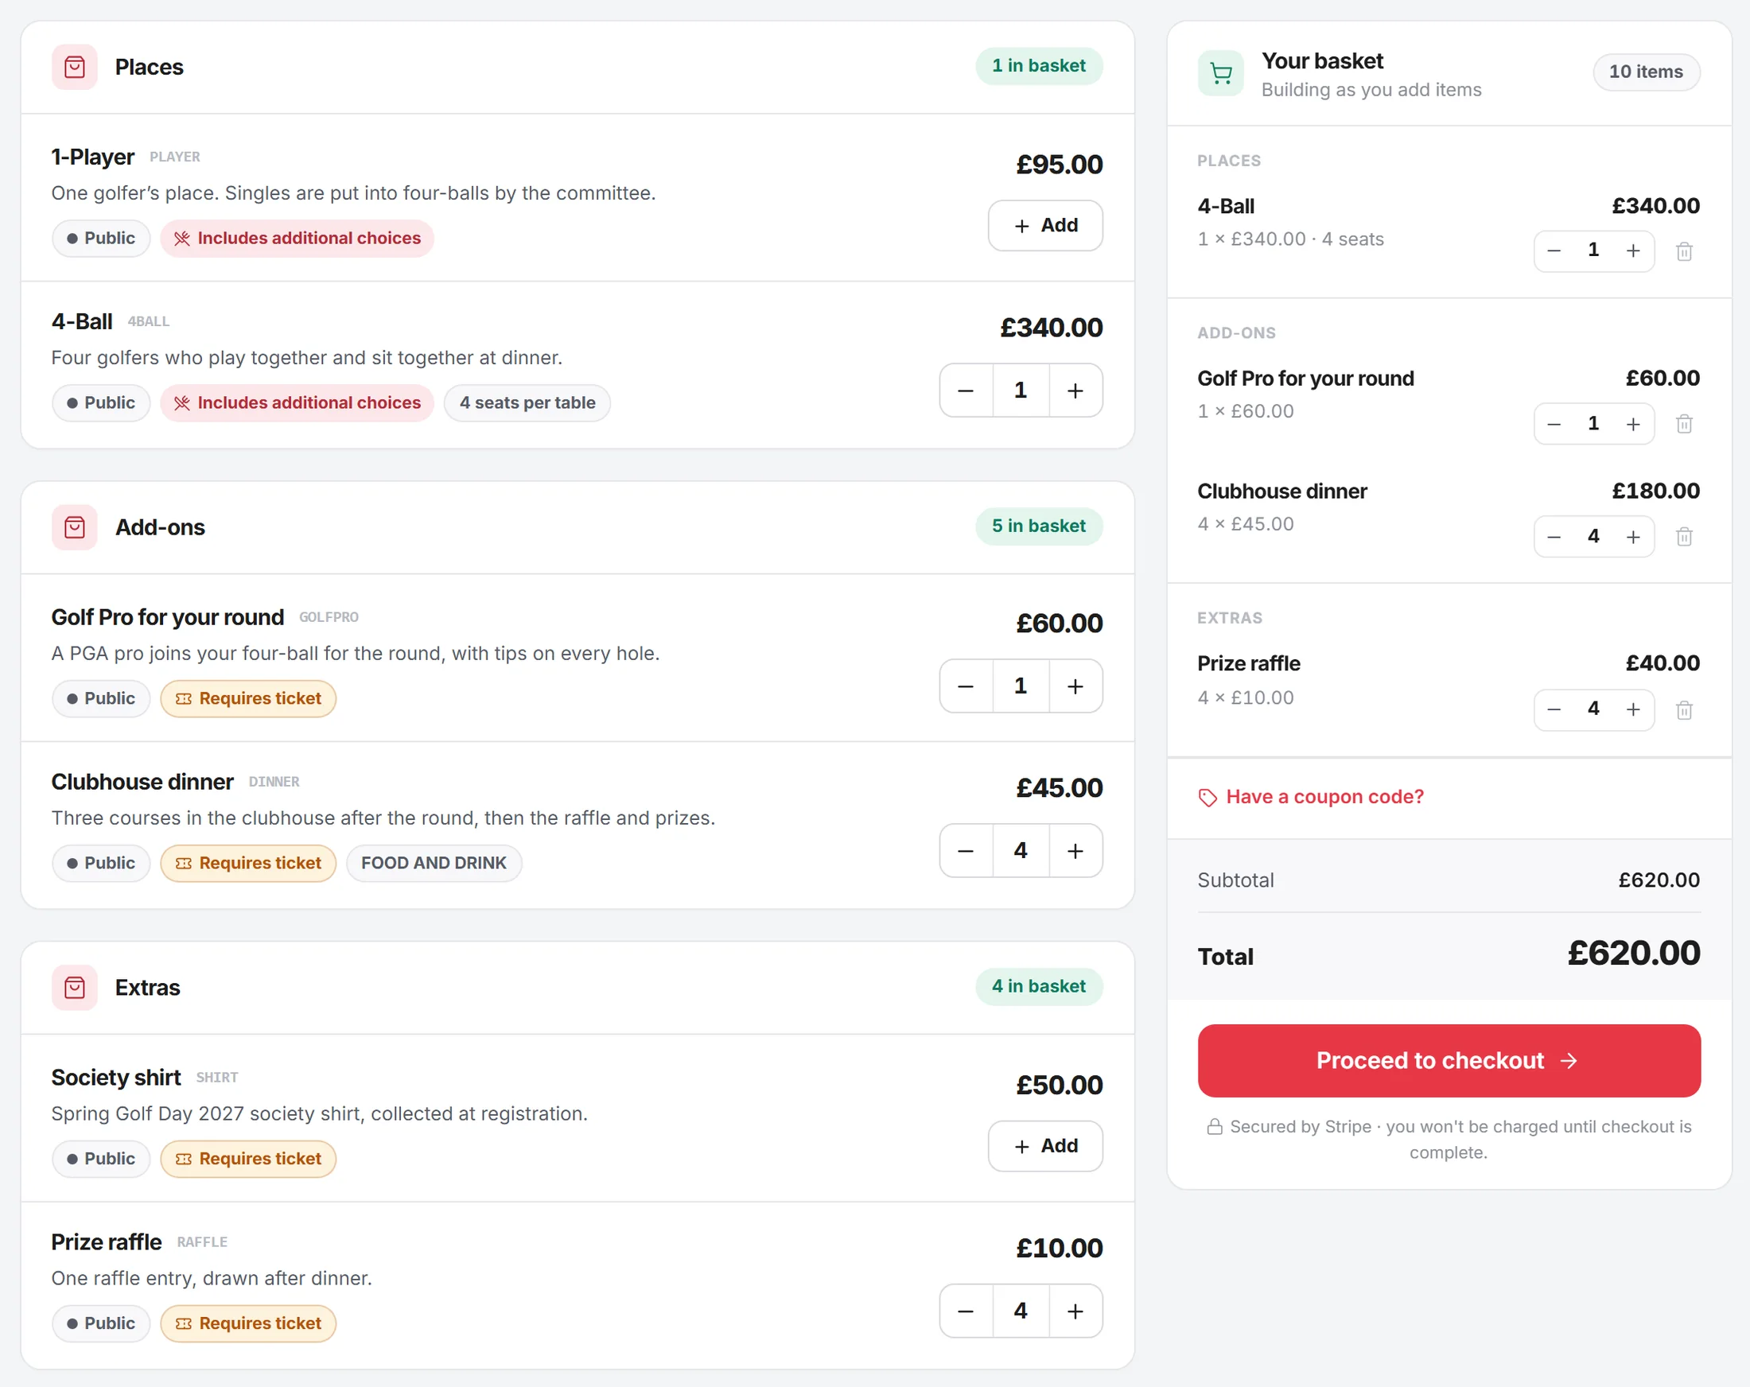
Task: Click the coupon tag icon
Action: tap(1207, 797)
